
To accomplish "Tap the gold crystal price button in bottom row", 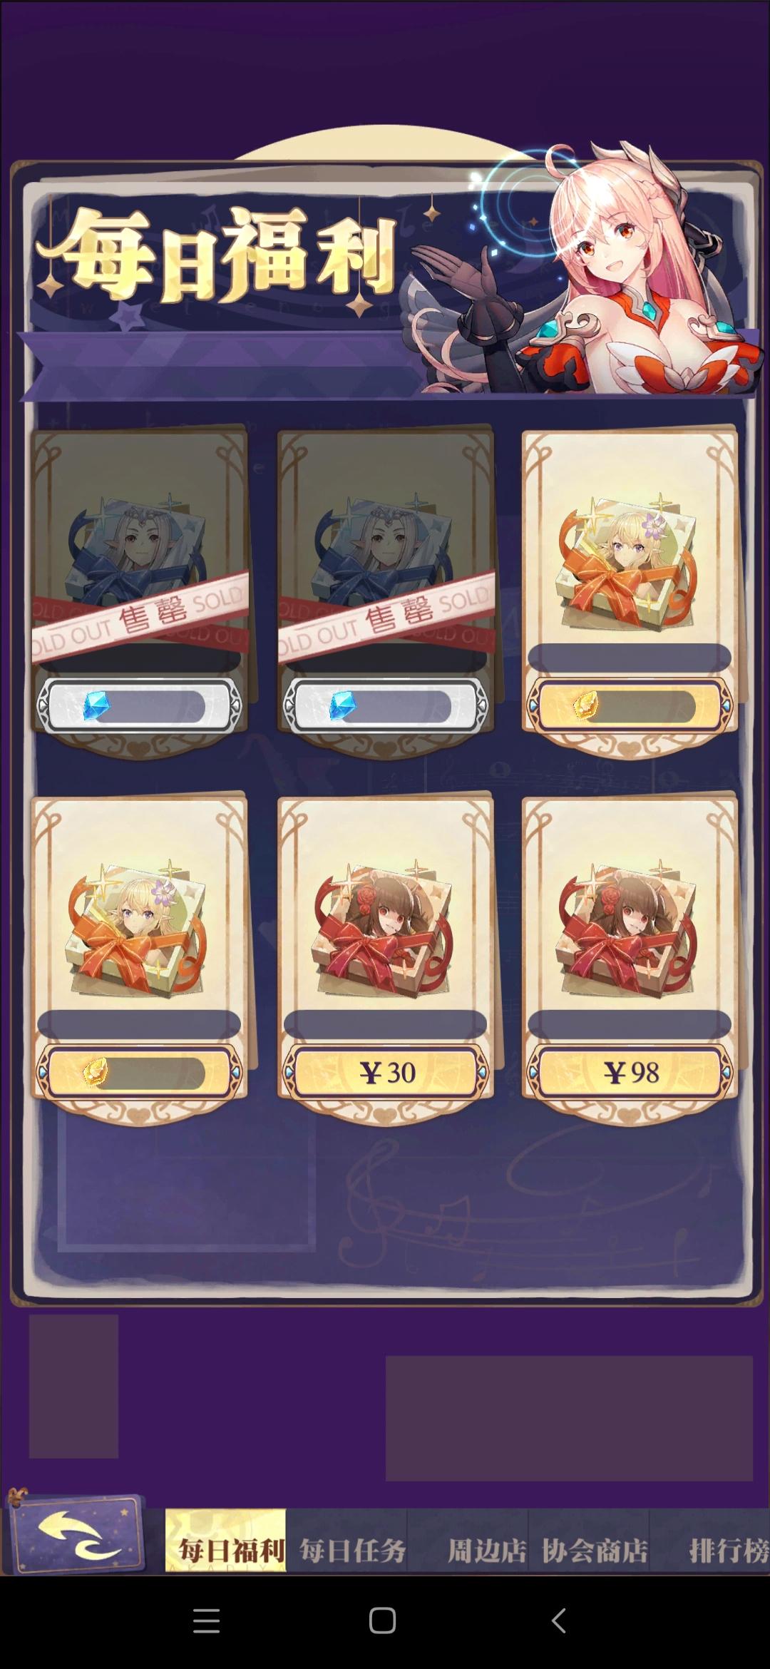I will (x=139, y=1072).
